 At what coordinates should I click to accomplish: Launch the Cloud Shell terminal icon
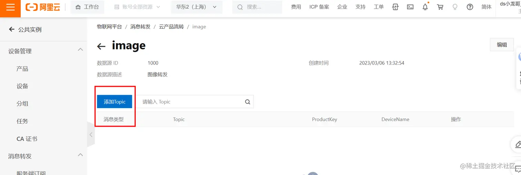410,7
